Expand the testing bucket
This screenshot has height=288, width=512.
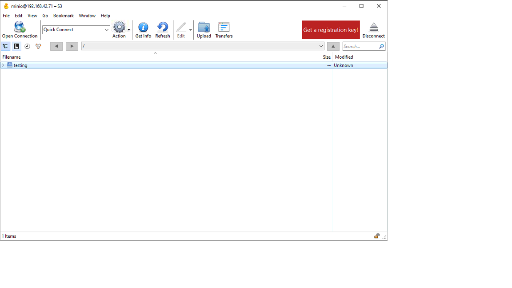tap(3, 65)
